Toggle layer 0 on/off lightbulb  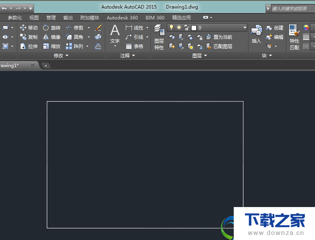point(171,28)
